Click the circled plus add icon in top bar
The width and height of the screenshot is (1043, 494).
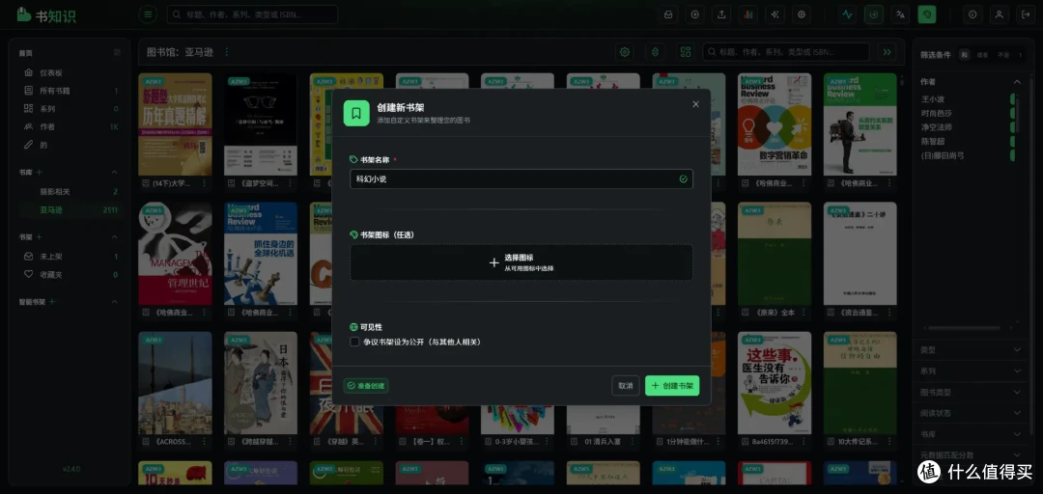695,14
